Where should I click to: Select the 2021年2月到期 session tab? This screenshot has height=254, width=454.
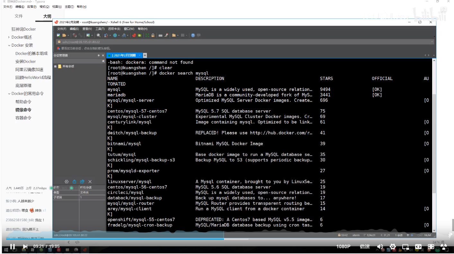coord(124,55)
